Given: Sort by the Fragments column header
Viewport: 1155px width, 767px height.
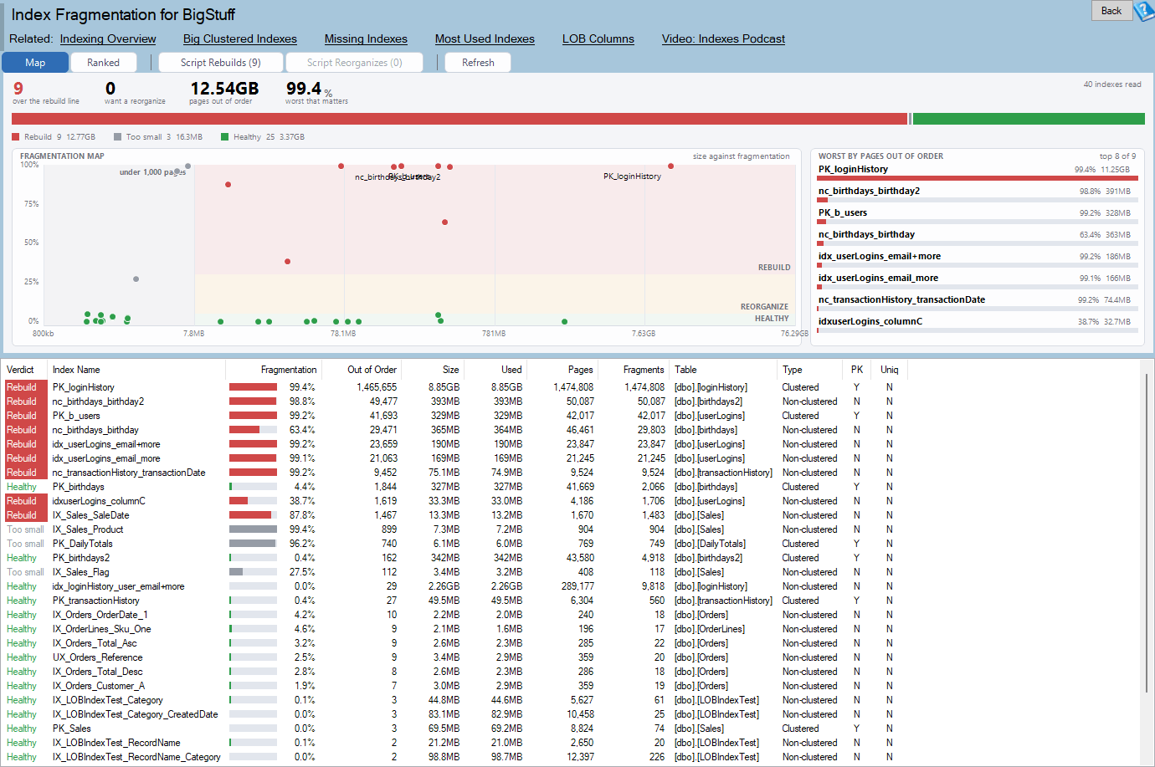Looking at the screenshot, I should [x=633, y=370].
